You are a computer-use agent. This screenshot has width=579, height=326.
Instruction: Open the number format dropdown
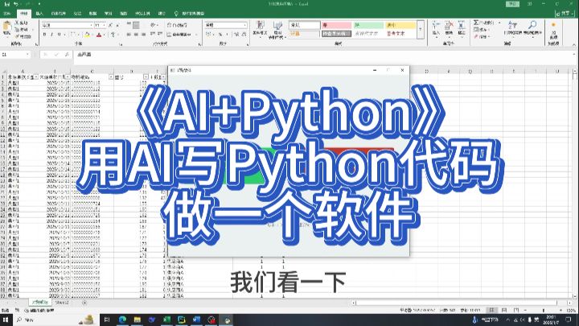tap(244, 25)
